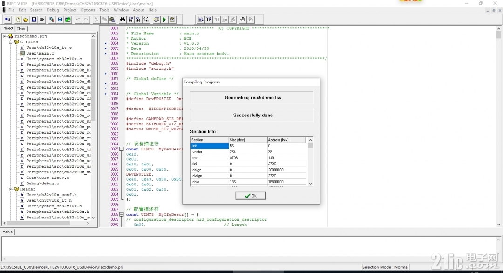
Task: Open the Edit menu
Action: point(22,10)
